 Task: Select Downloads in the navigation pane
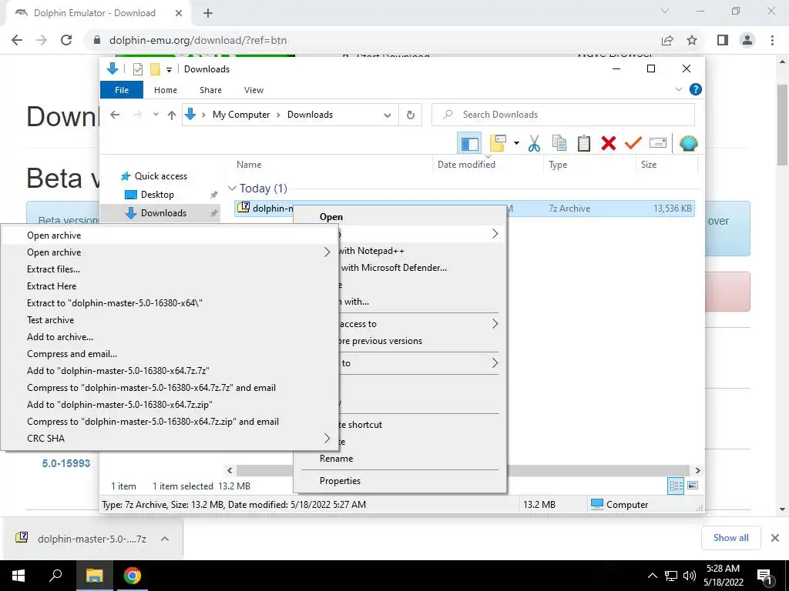pos(163,213)
